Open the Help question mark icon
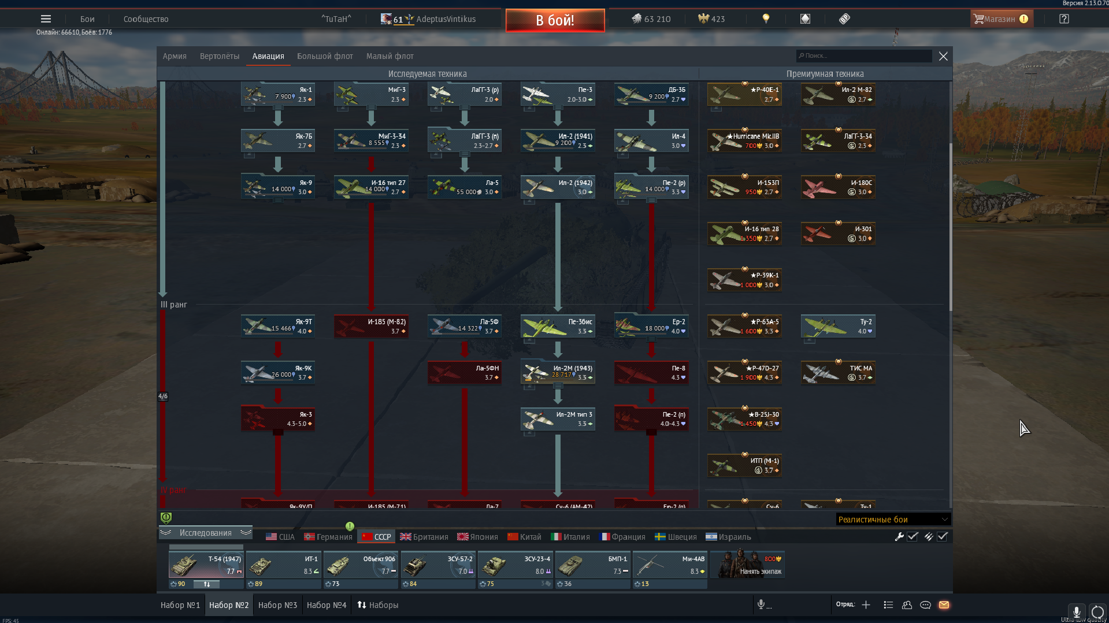Viewport: 1109px width, 623px height. [1064, 19]
